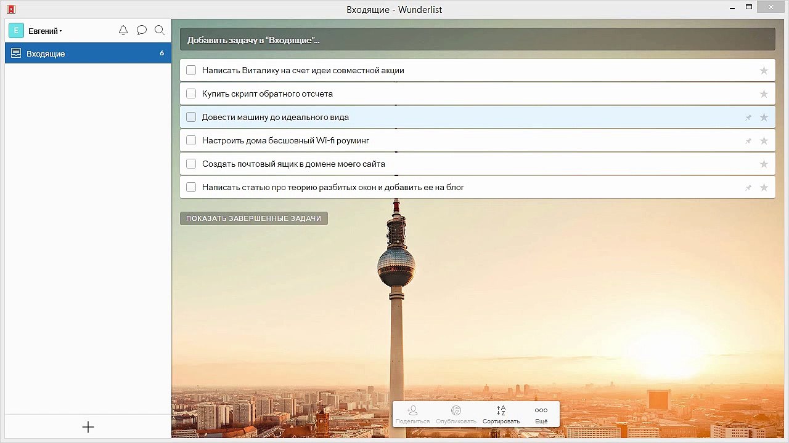Star the task Довести машину до идеального вида
Image resolution: width=789 pixels, height=443 pixels.
coord(764,117)
